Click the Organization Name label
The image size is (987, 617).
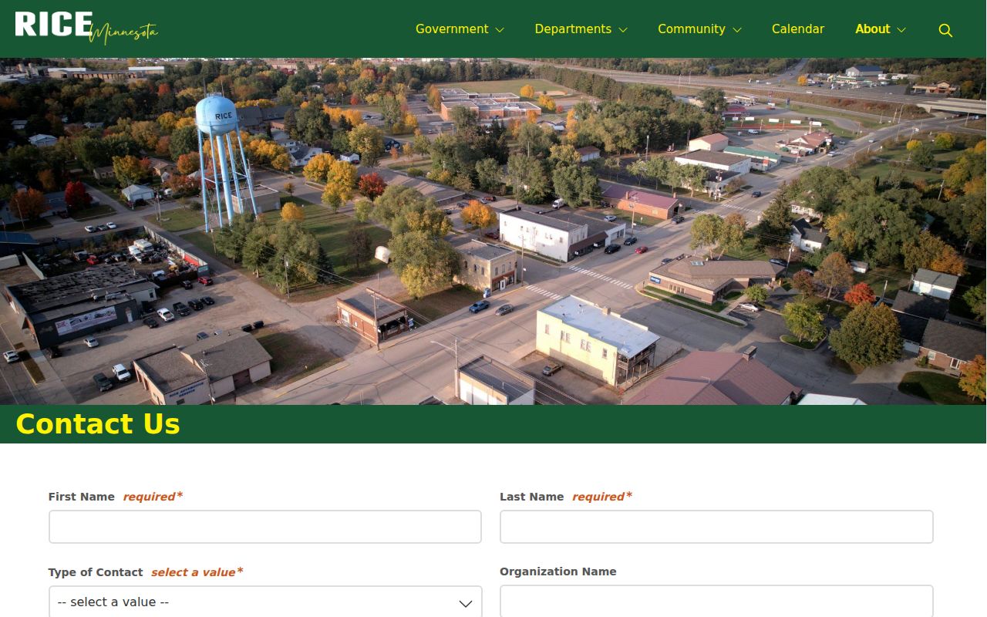click(558, 571)
